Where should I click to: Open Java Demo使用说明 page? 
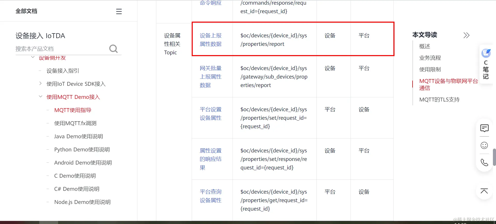(79, 136)
